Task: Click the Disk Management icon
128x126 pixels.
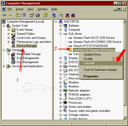Action: 13,62
